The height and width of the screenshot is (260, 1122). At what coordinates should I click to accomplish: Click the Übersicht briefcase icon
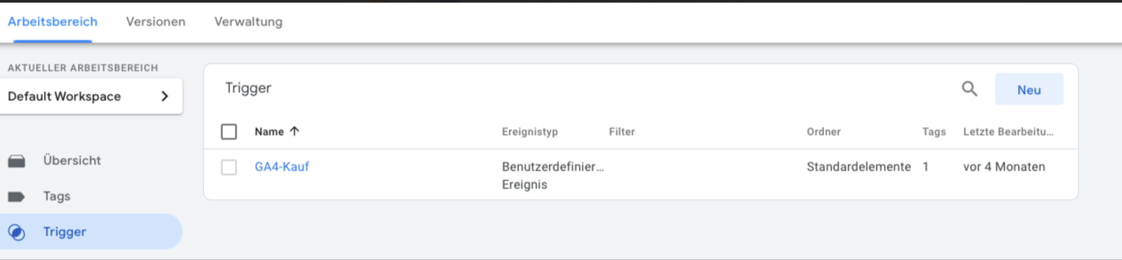pos(17,161)
